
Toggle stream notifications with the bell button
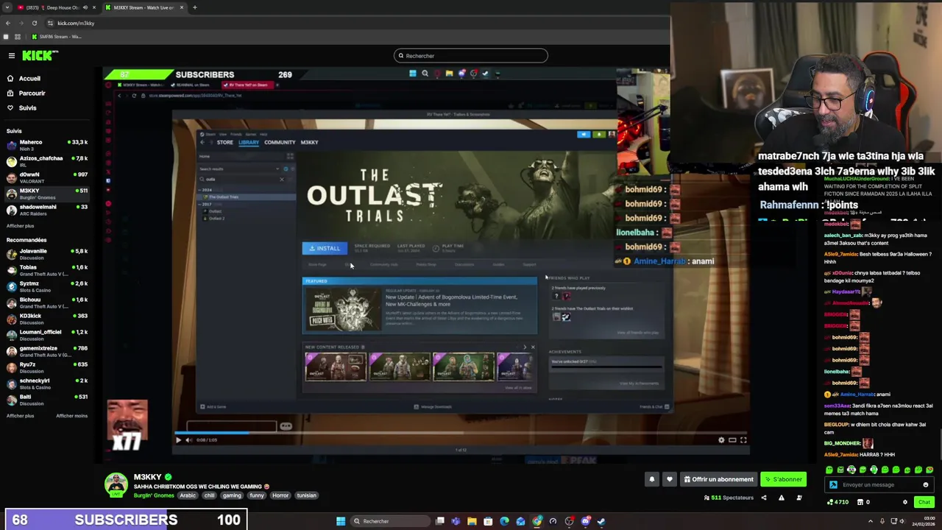(x=651, y=479)
